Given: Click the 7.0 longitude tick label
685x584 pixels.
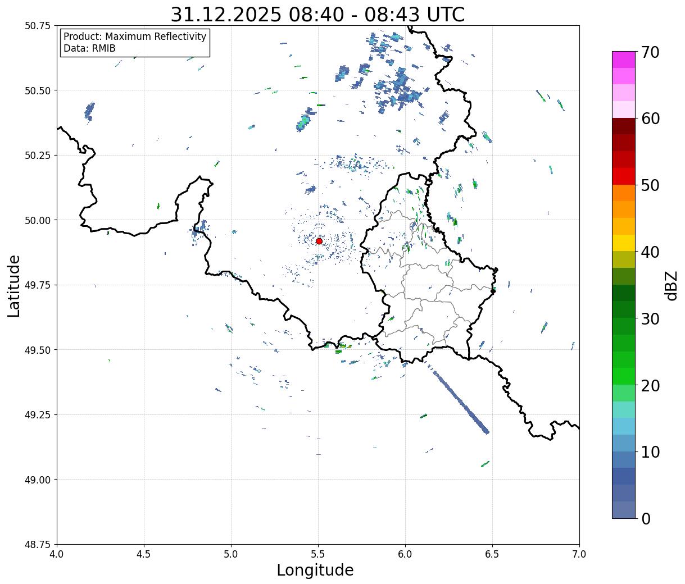Looking at the screenshot, I should 579,554.
